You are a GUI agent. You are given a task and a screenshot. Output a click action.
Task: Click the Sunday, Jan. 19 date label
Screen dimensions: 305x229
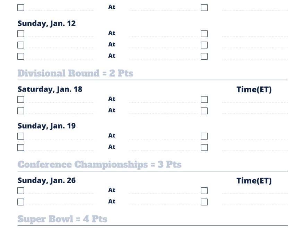coord(46,126)
